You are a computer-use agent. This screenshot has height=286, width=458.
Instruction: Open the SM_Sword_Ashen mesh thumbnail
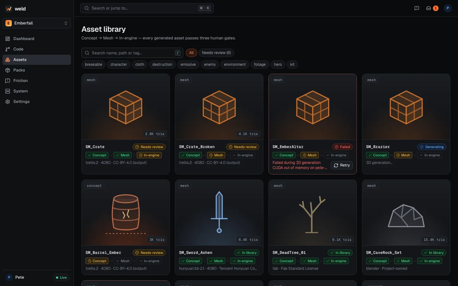(x=219, y=213)
